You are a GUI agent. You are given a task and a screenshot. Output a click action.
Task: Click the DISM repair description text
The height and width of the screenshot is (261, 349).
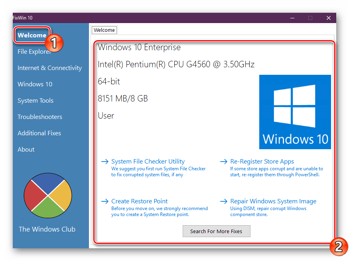[x=268, y=212]
